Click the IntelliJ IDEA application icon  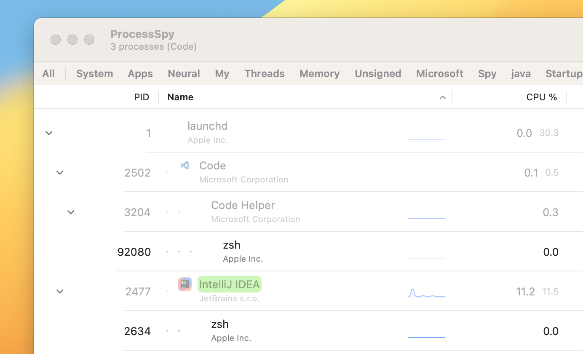pyautogui.click(x=185, y=284)
